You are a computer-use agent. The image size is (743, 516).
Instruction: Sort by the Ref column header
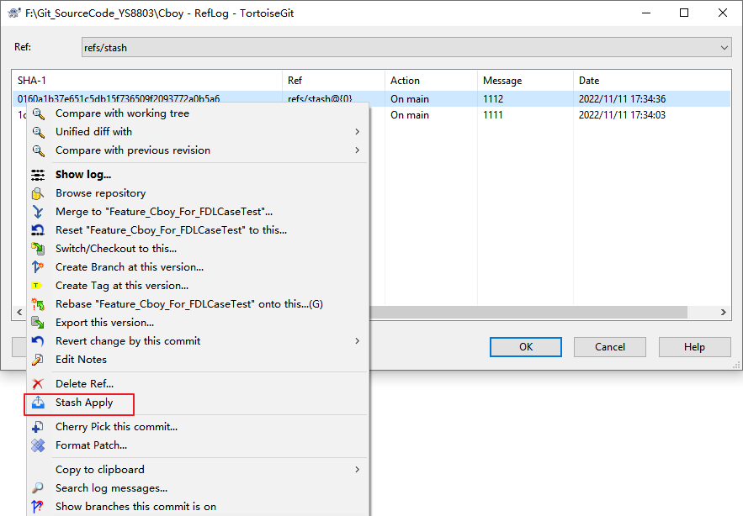pyautogui.click(x=333, y=81)
